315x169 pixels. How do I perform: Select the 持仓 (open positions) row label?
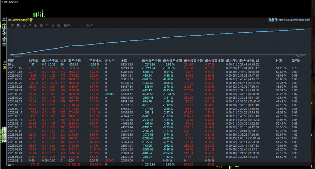(11, 64)
